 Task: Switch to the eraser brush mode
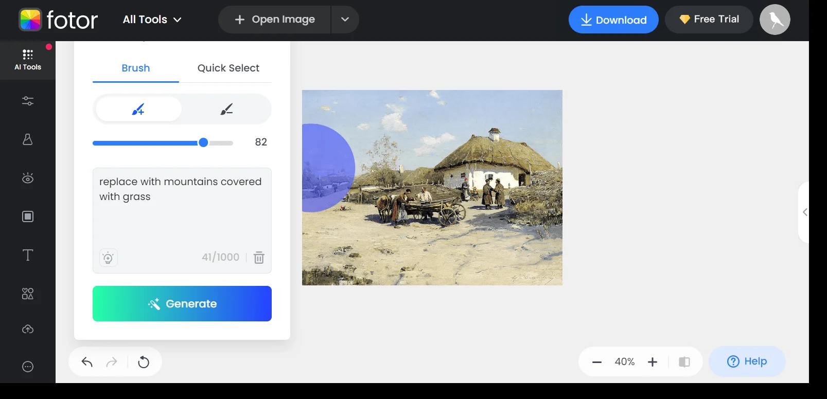(x=226, y=109)
